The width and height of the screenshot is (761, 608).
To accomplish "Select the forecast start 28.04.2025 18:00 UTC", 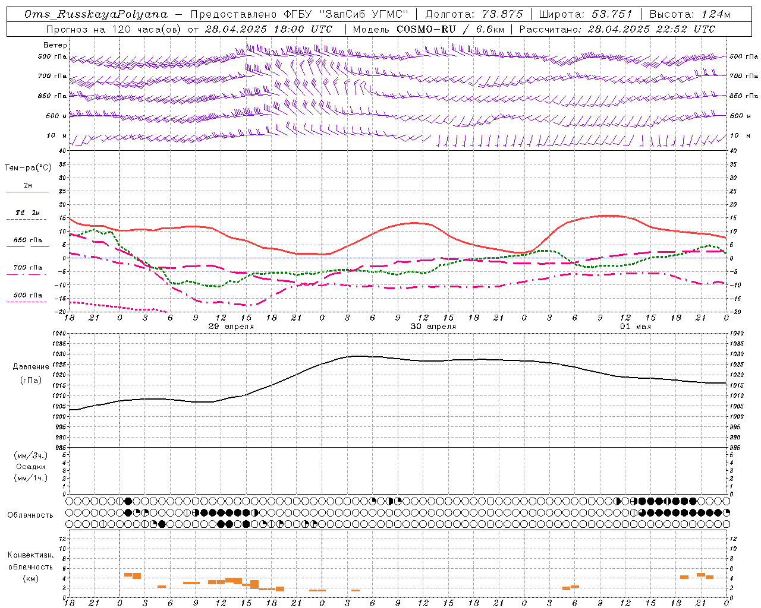I will pos(269,29).
